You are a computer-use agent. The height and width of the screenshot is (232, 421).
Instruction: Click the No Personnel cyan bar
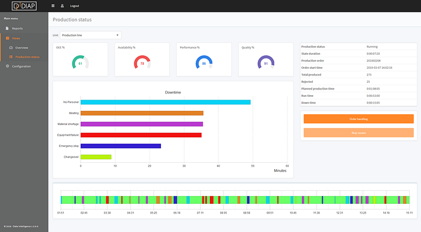[165, 102]
